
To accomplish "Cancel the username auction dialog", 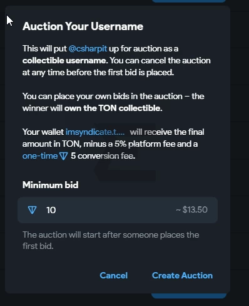I will point(114,275).
